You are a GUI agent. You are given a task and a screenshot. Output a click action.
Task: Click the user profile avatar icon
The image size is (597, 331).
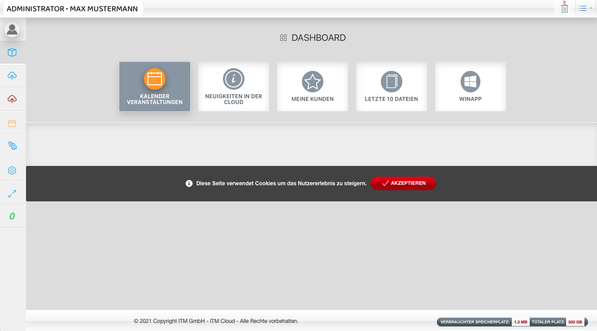12,30
